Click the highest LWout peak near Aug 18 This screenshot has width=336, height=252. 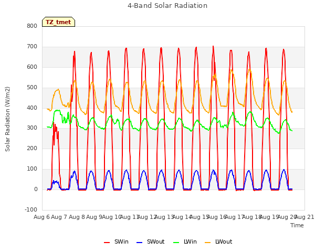(249, 69)
